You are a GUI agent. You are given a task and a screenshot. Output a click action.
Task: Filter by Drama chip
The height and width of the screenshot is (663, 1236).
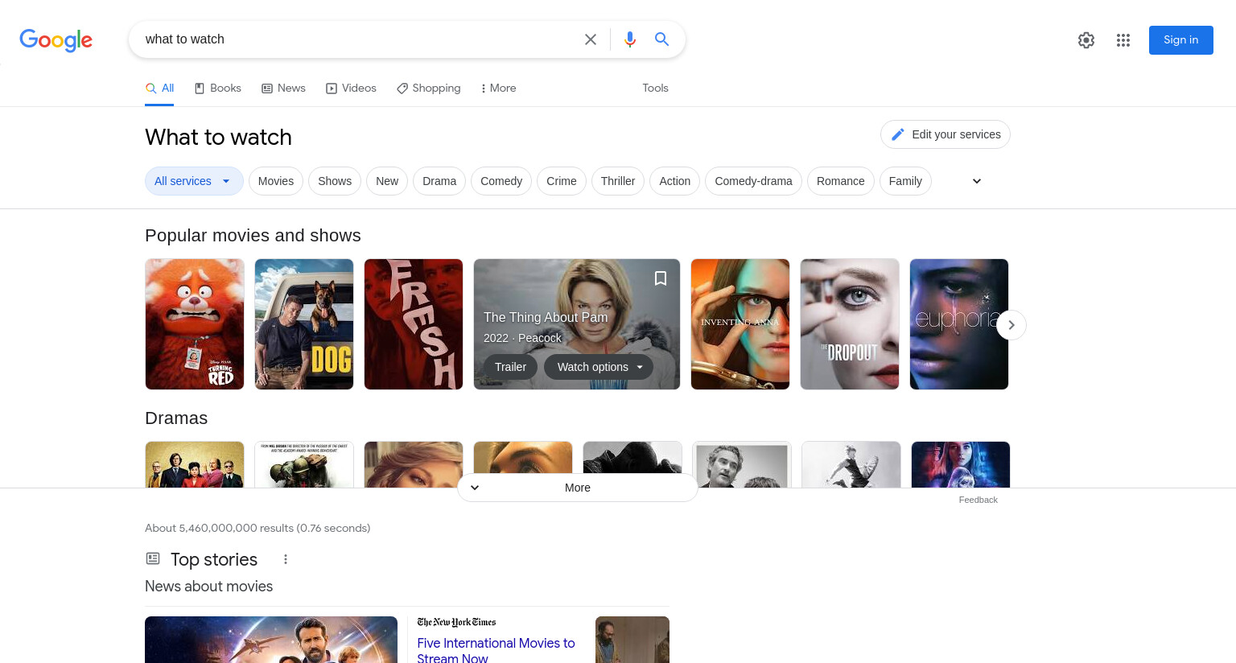point(439,181)
